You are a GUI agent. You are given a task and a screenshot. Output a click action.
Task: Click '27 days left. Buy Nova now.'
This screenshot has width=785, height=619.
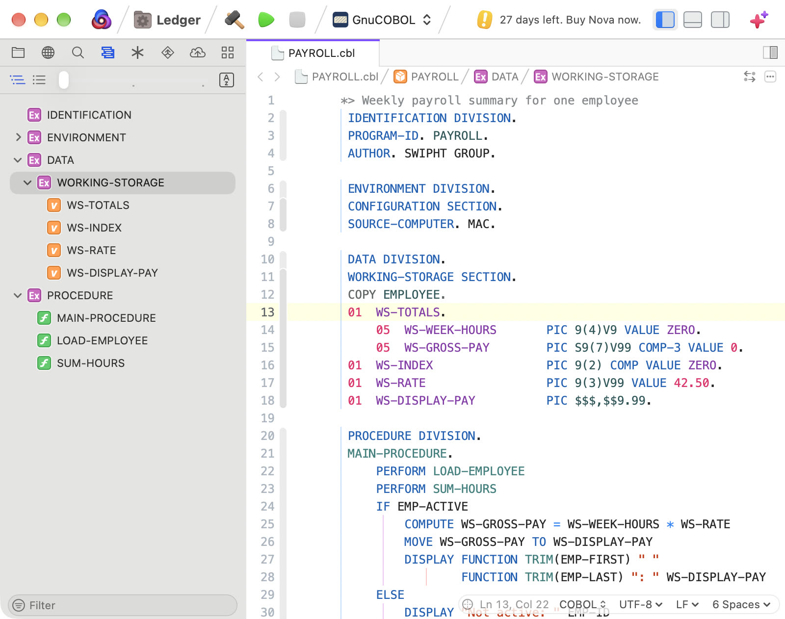570,20
